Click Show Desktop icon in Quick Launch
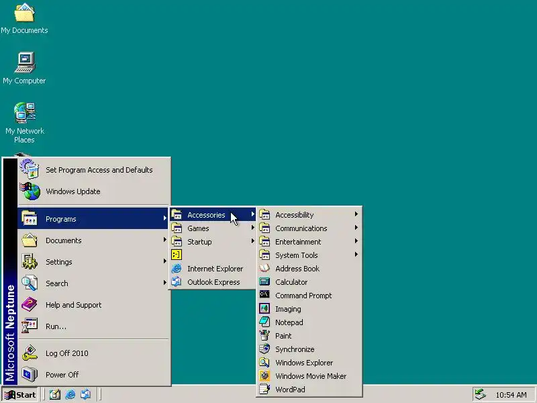Viewport: 537px width, 403px height. [x=55, y=394]
